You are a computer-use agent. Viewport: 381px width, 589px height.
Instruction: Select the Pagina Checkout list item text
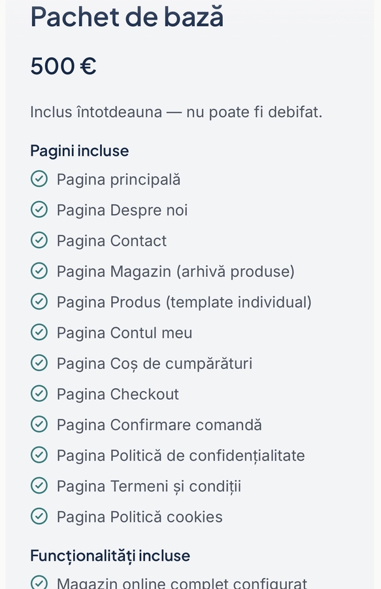tap(118, 394)
